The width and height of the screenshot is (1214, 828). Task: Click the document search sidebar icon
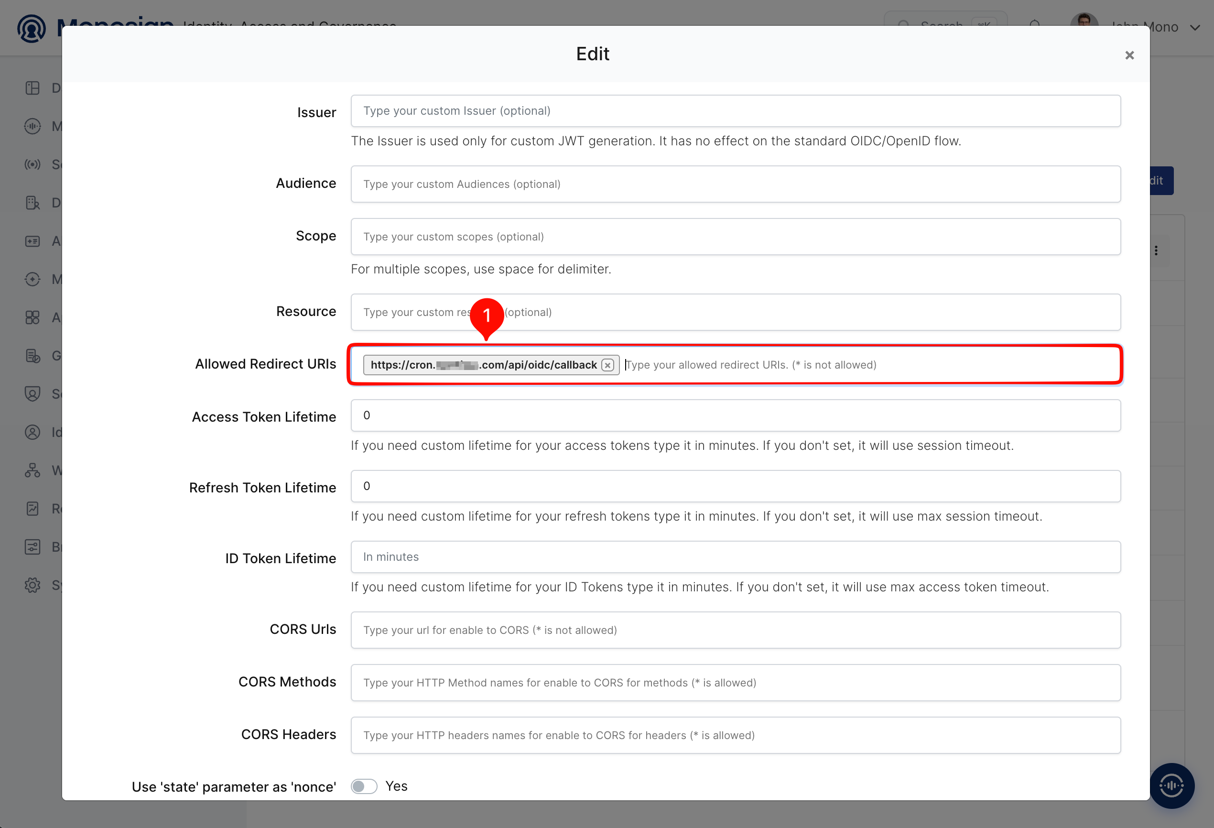click(x=33, y=203)
